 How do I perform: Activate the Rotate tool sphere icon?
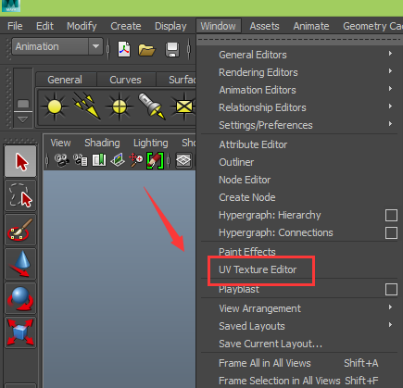pos(20,298)
